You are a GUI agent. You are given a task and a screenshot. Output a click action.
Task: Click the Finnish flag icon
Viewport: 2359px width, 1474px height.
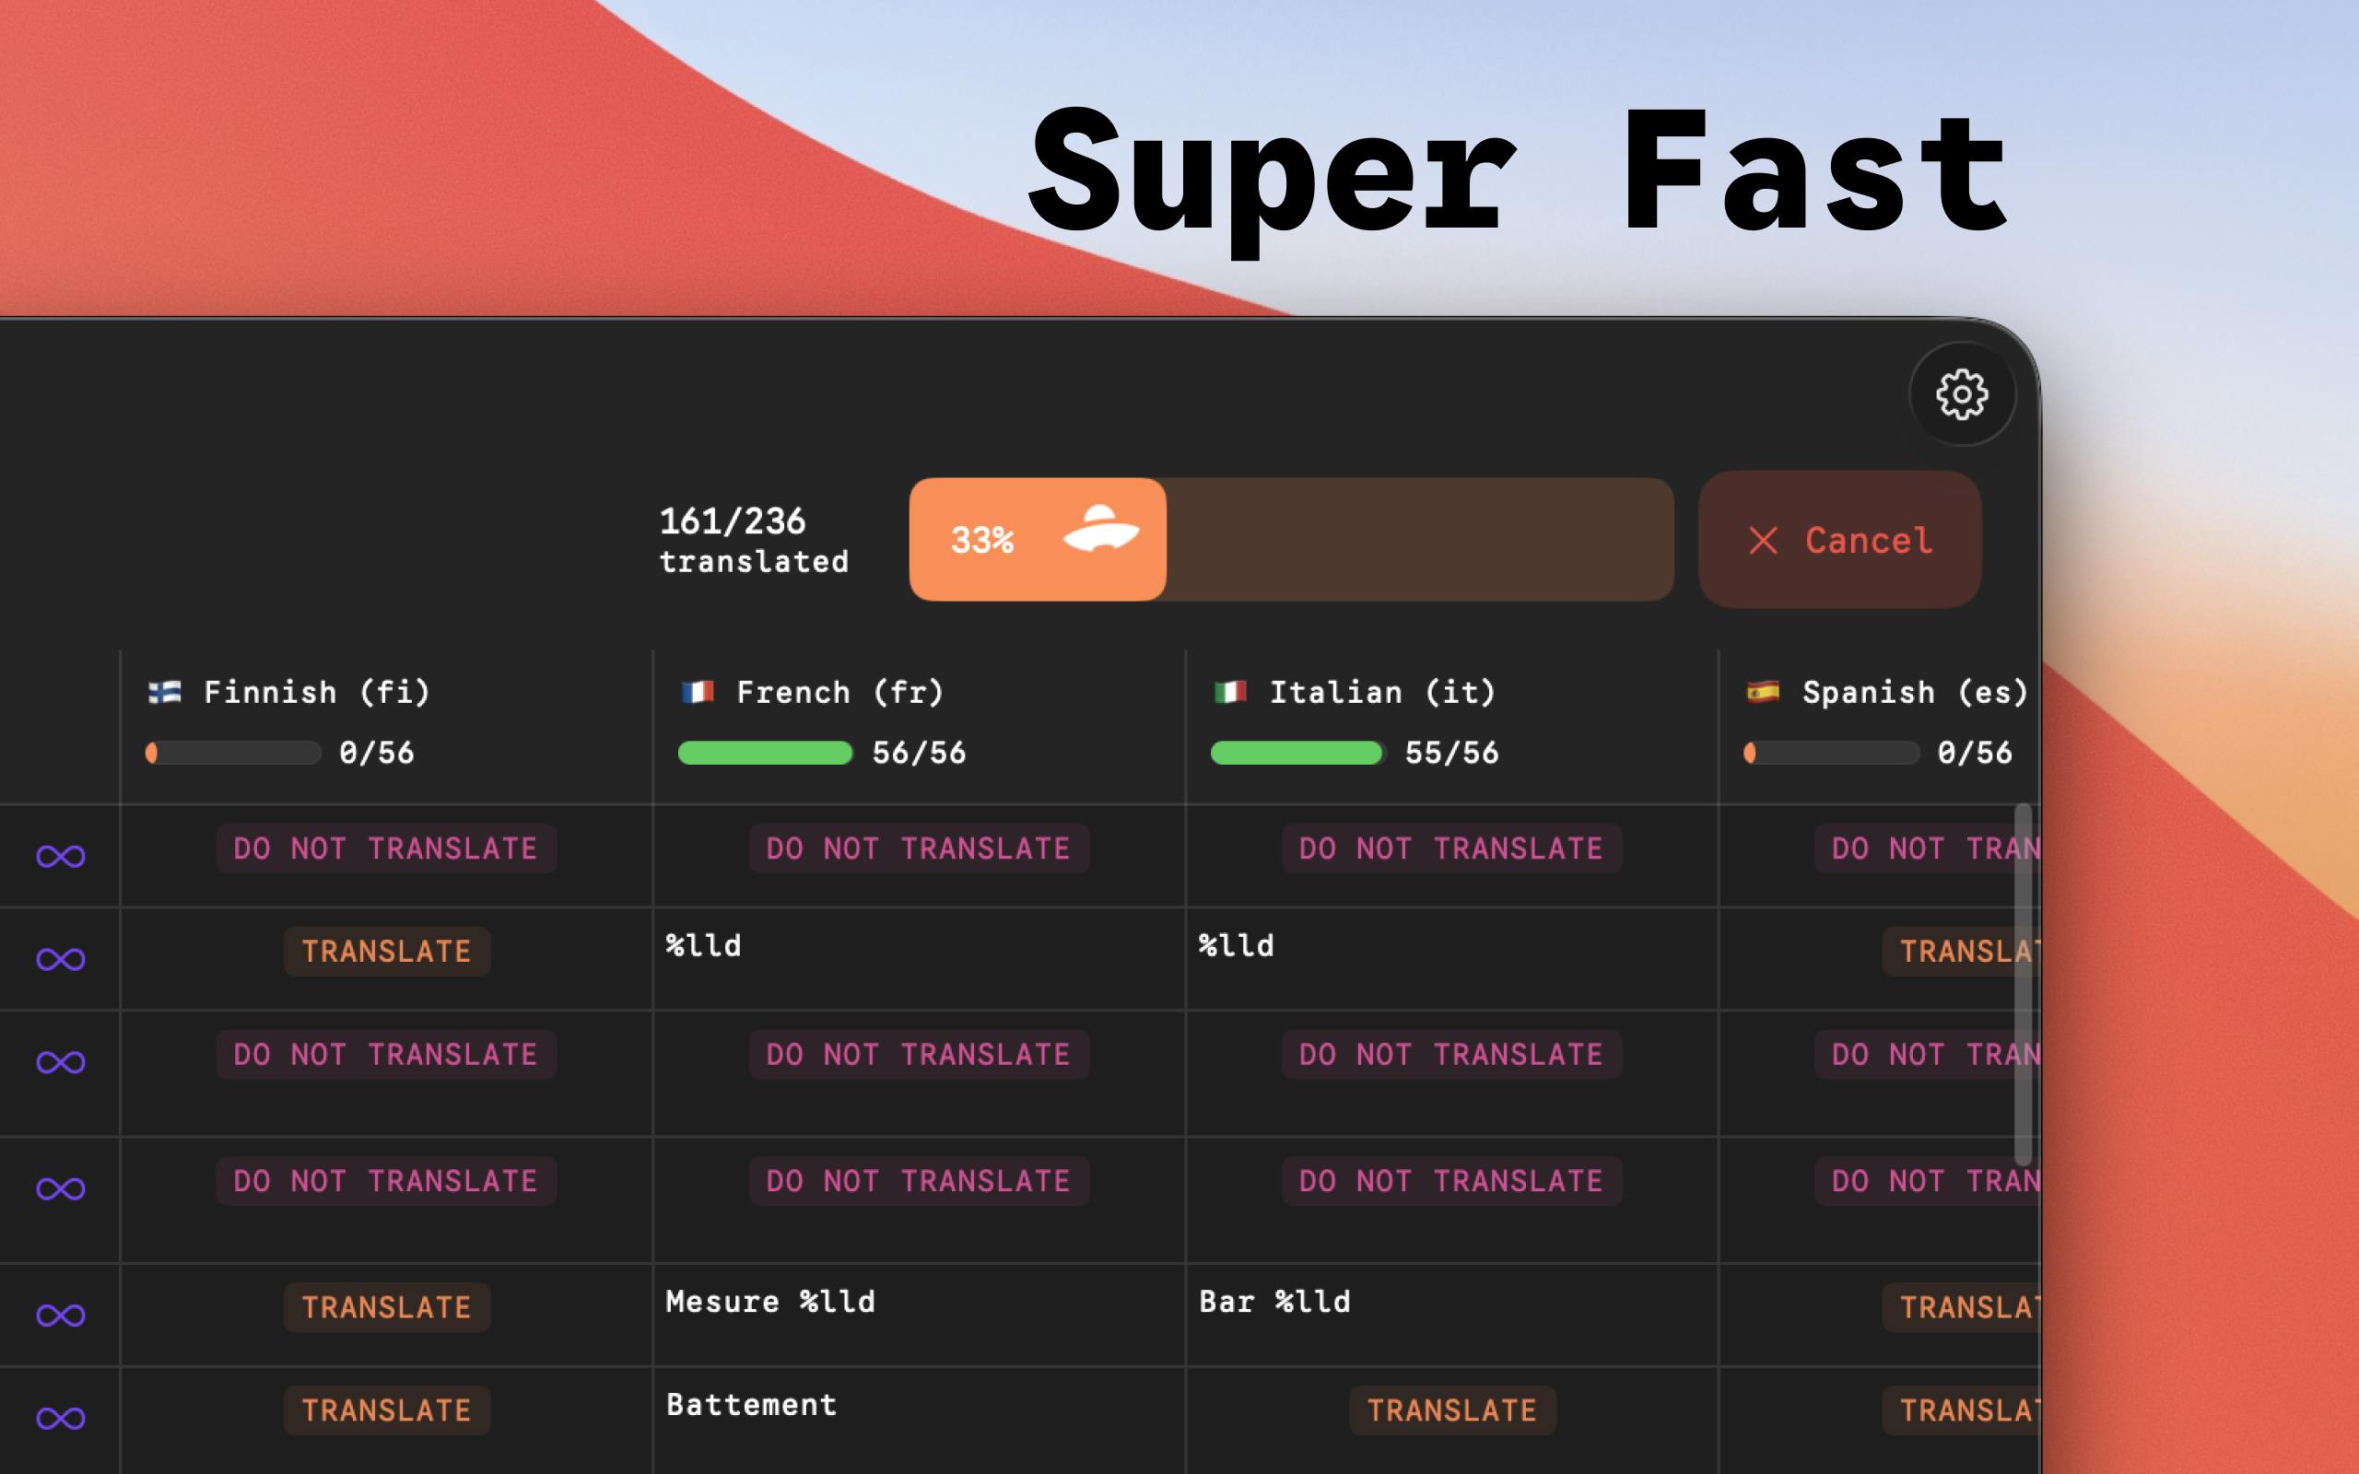point(164,692)
